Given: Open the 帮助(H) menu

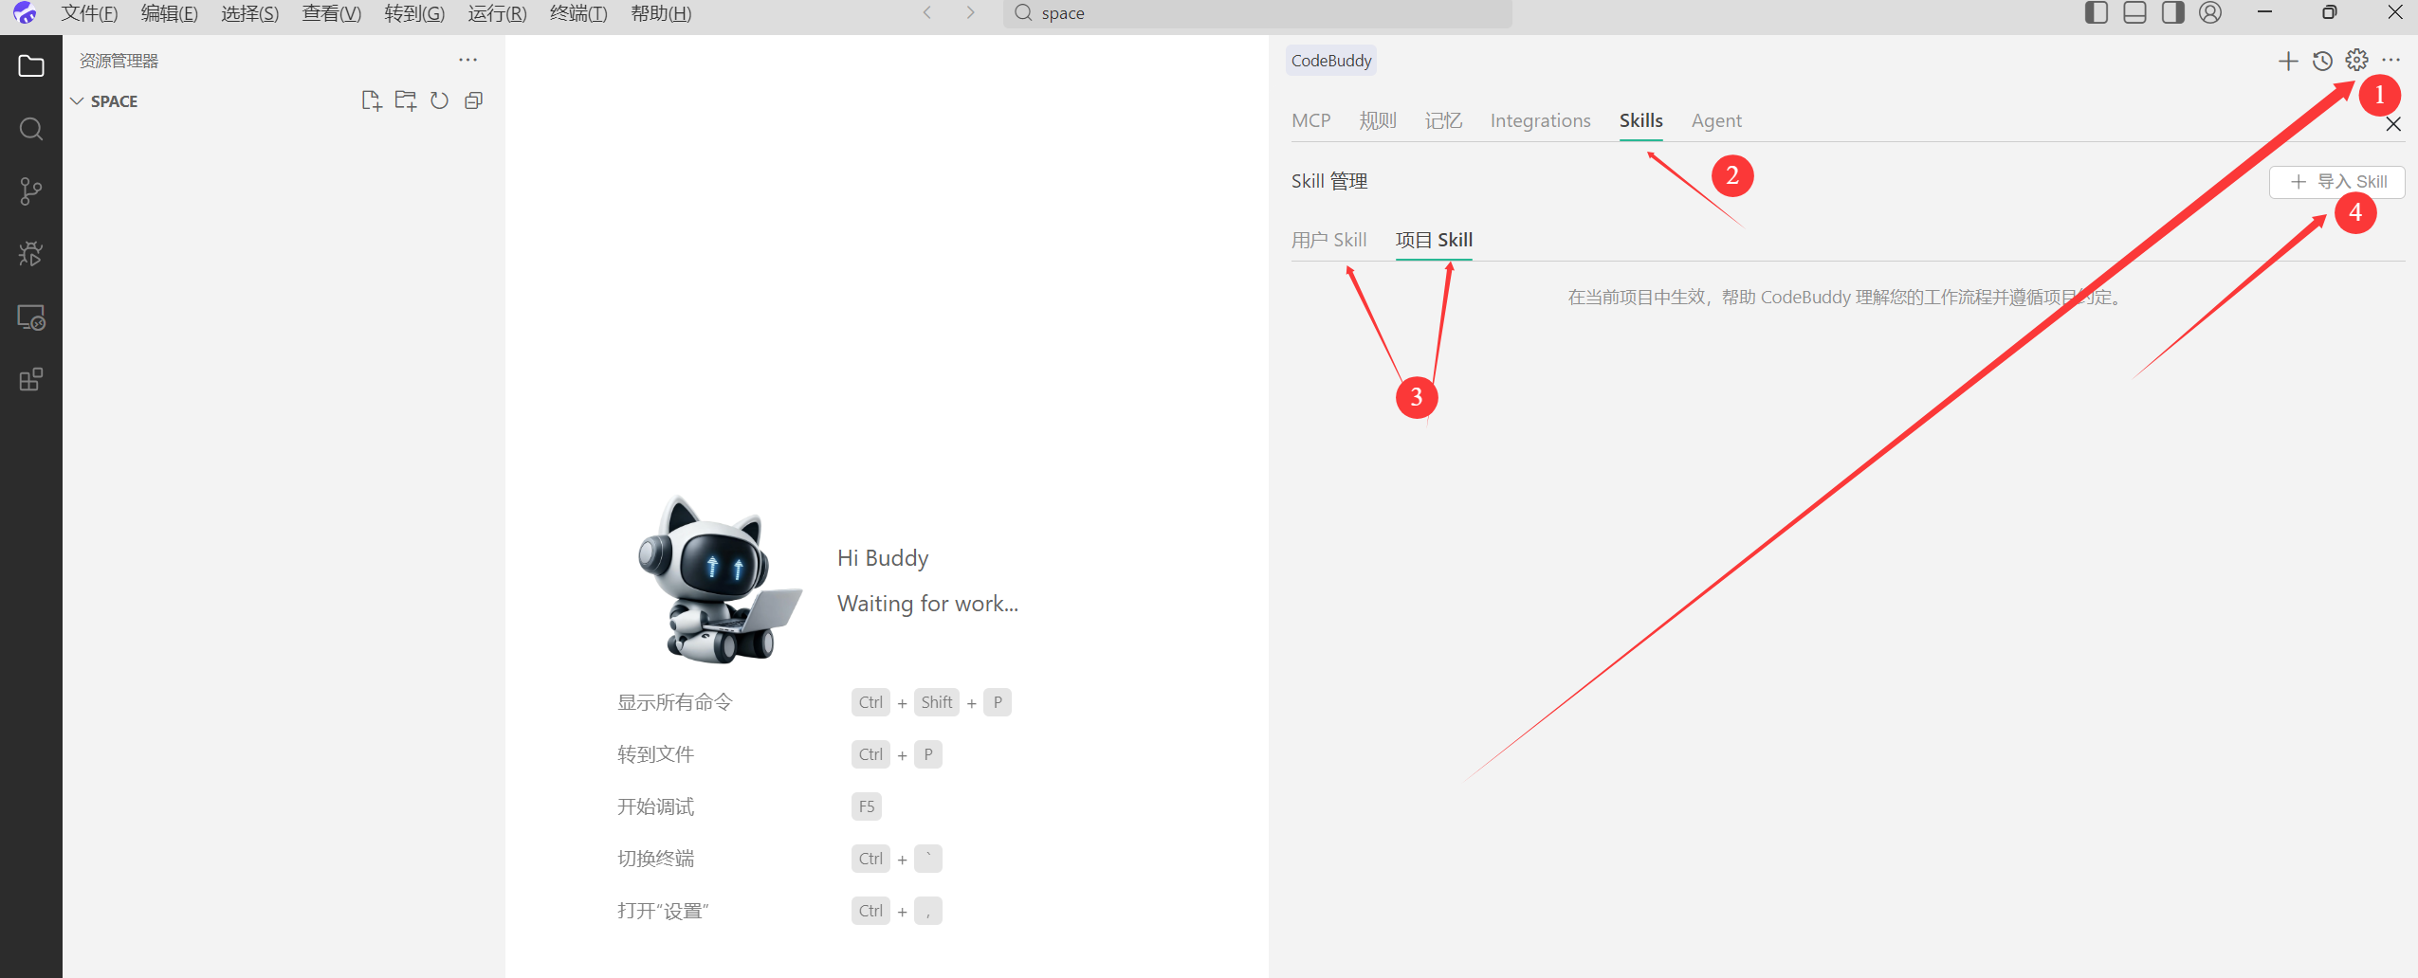Looking at the screenshot, I should (x=661, y=13).
